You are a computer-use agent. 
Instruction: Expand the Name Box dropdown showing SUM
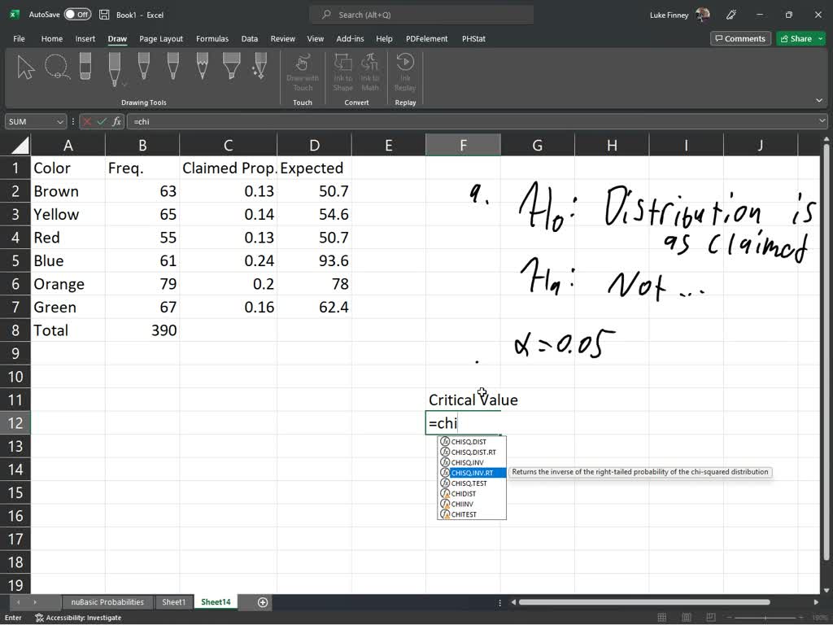point(59,122)
